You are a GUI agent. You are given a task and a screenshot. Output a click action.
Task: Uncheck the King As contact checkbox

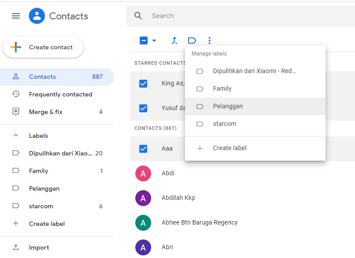(x=143, y=83)
